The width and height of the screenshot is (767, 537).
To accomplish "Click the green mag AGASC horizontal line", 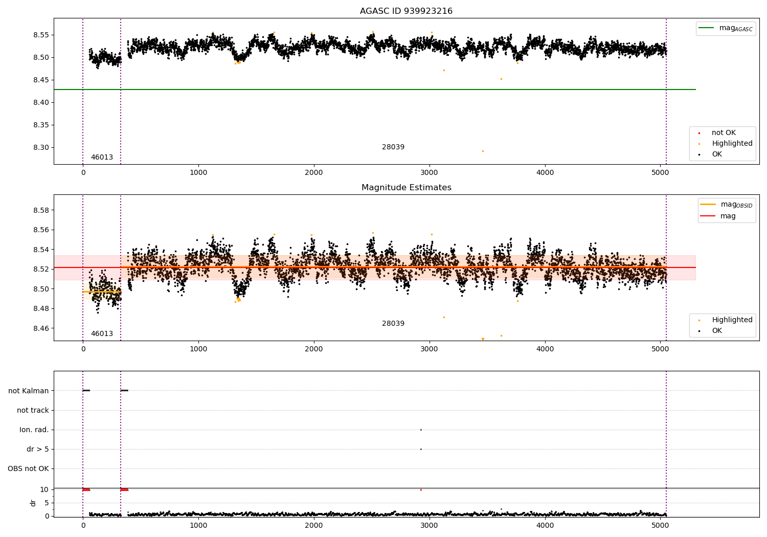I will coord(375,89).
